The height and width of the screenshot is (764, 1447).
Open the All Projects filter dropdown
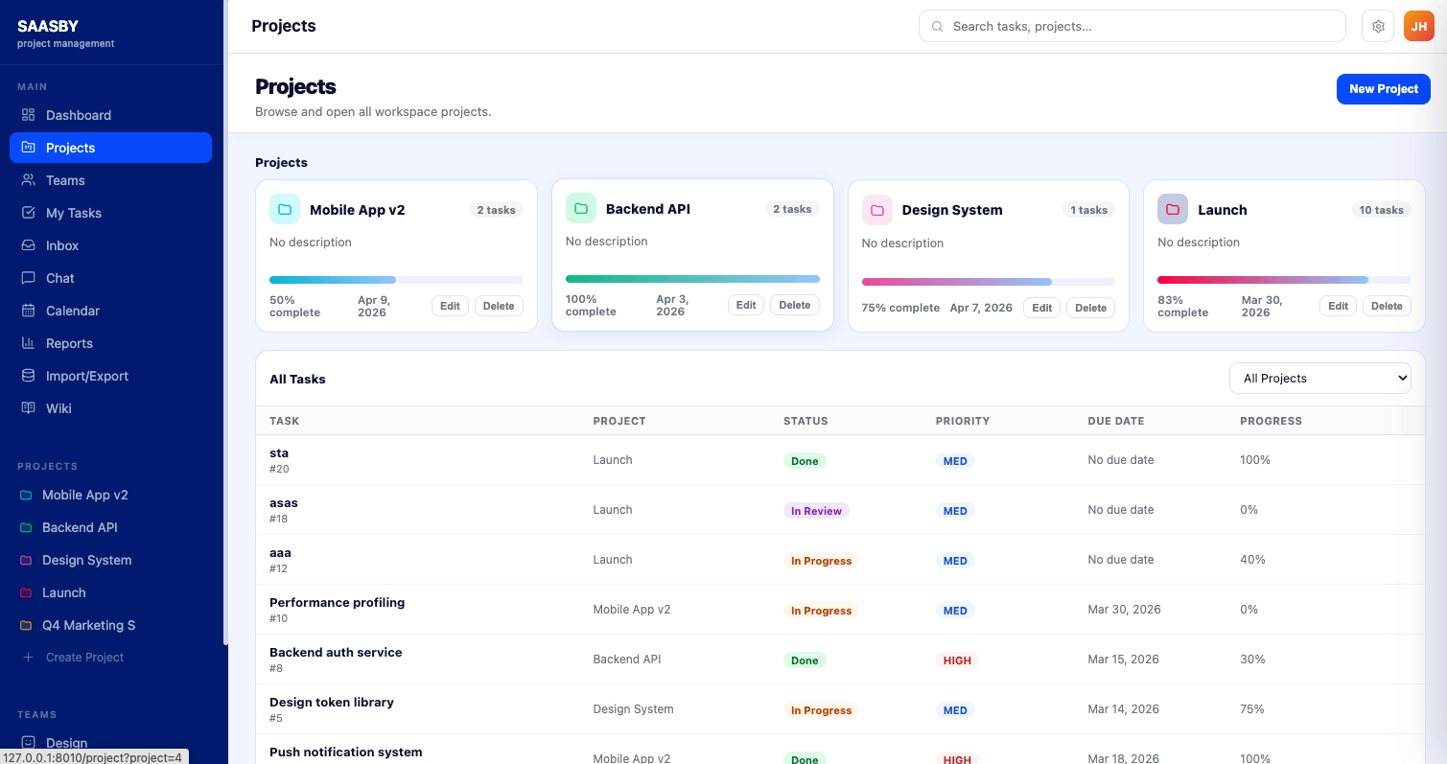click(1320, 378)
